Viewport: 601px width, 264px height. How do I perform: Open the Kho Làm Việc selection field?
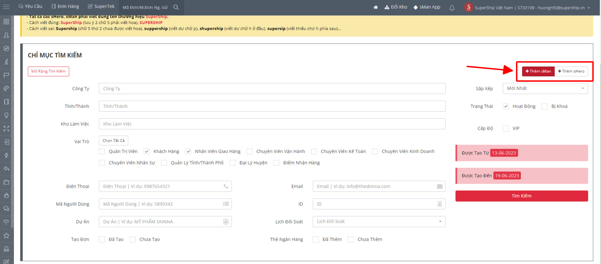[272, 124]
